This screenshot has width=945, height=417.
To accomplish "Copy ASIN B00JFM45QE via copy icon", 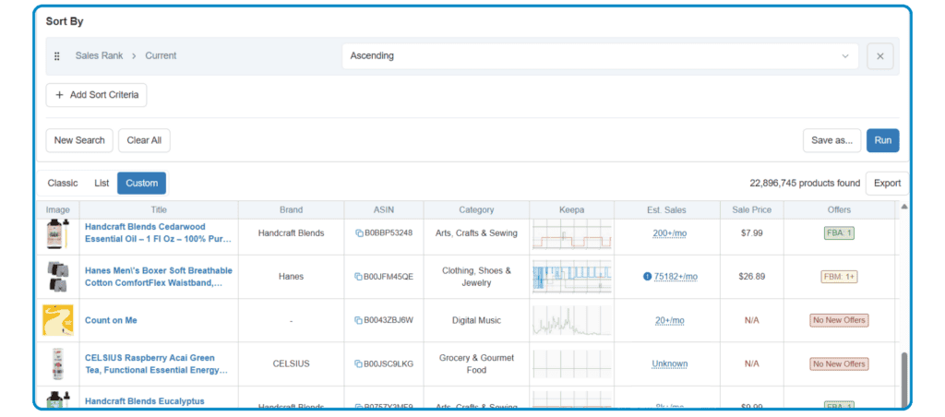I will 359,277.
